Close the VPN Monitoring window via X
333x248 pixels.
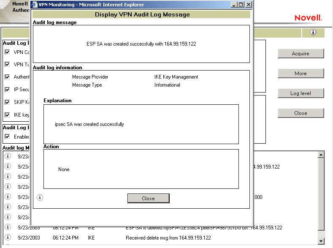pos(249,5)
